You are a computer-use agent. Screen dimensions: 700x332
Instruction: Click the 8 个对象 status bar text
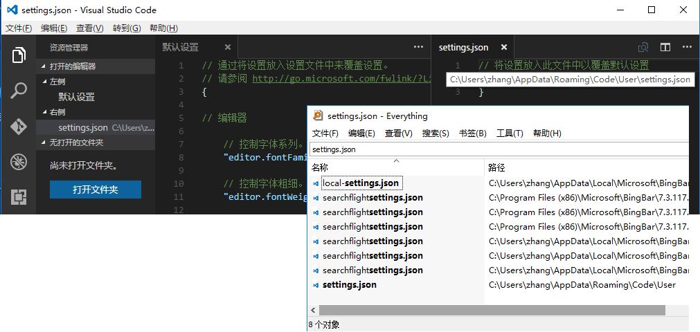tap(324, 325)
